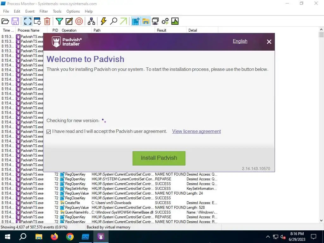
Task: Toggle Show Network Activity
Action: click(x=155, y=21)
